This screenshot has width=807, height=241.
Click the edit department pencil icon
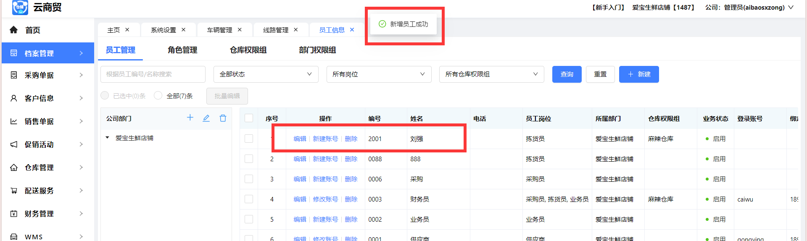[x=206, y=118]
